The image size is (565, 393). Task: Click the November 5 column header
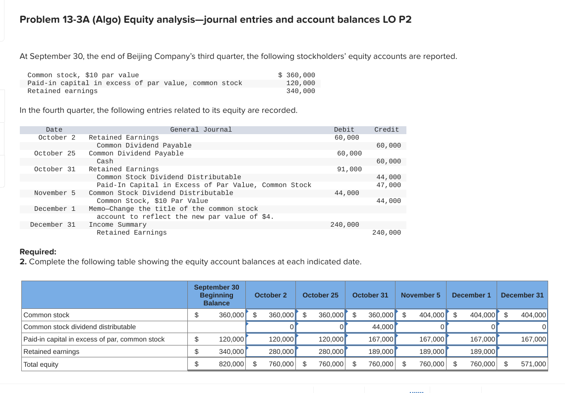click(420, 295)
